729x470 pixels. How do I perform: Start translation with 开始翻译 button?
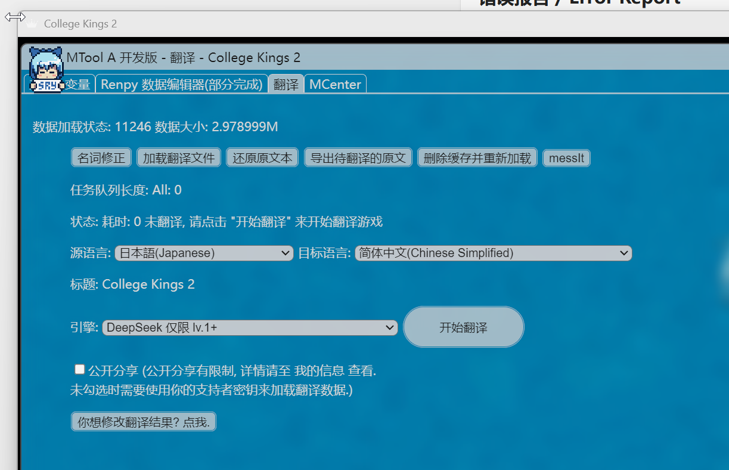[x=464, y=327]
